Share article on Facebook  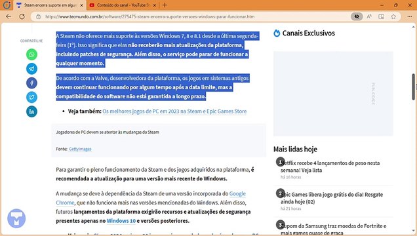[31, 83]
